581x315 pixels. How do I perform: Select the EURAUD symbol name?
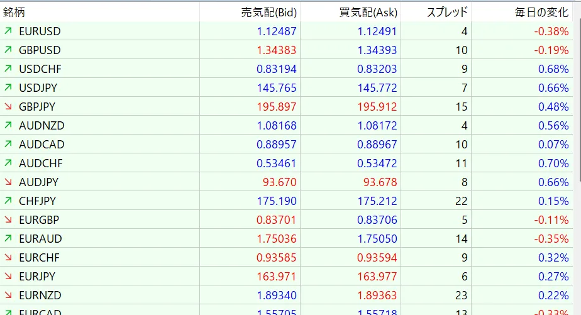coord(40,239)
